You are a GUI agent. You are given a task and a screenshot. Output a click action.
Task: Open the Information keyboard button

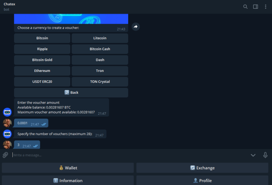pos(68,181)
